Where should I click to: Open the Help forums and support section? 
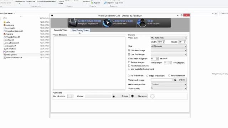[154, 23]
